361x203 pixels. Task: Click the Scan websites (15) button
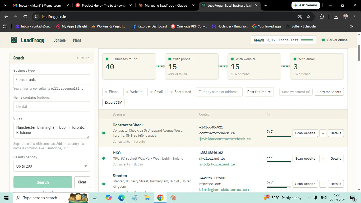[x=296, y=92]
